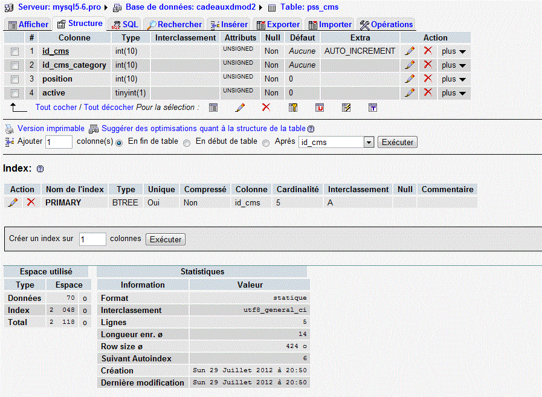Select the 'En début de table' radio

[187, 143]
